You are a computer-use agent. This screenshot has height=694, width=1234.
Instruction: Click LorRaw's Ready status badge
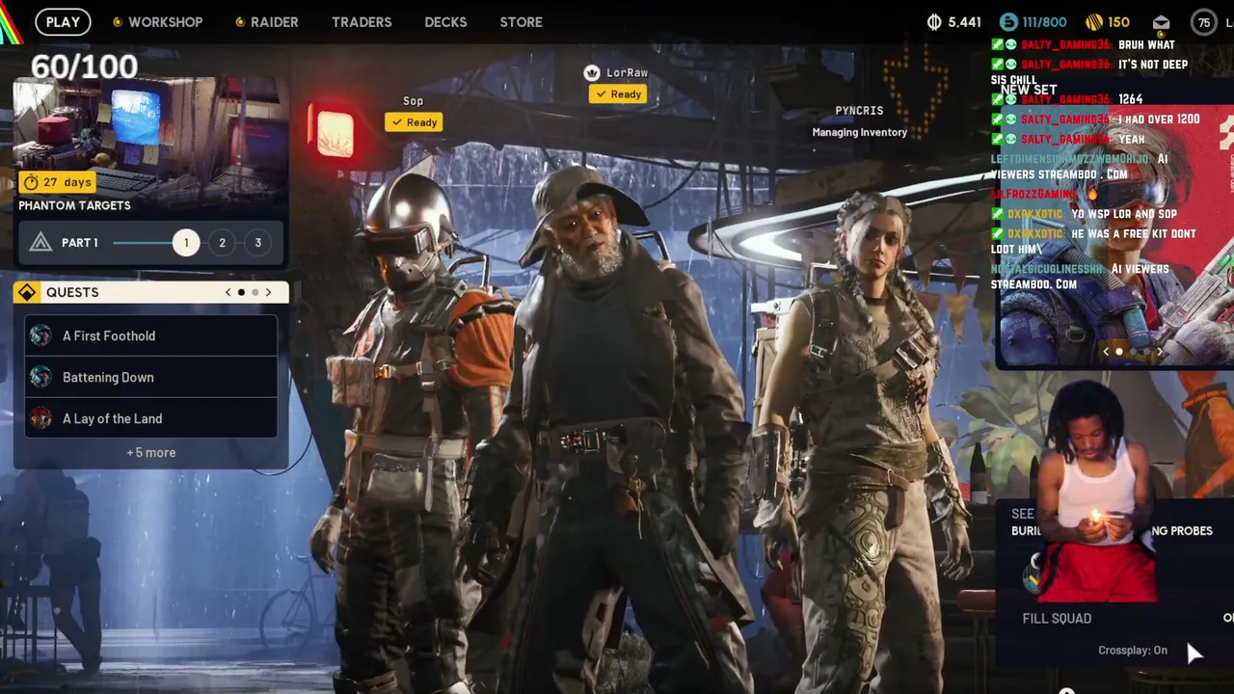tap(618, 94)
